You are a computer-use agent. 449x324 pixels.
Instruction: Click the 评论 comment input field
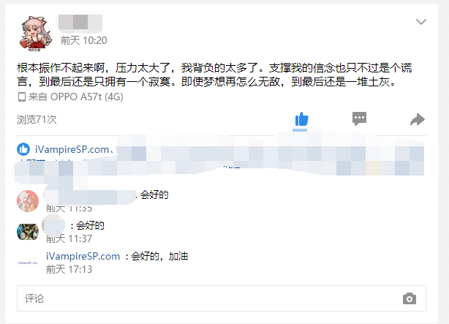pos(222,298)
